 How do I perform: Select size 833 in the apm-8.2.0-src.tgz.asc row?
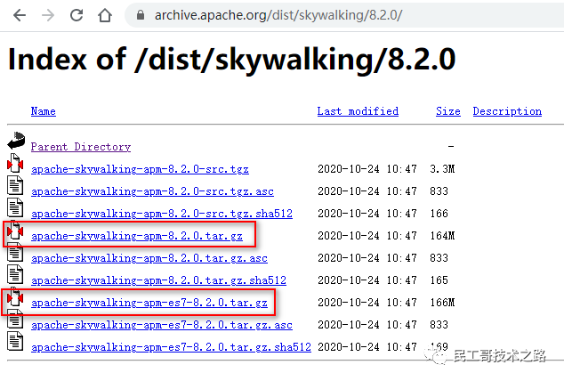[439, 191]
